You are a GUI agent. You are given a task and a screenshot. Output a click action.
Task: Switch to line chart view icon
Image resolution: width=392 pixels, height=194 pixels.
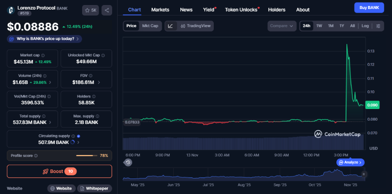(x=171, y=26)
